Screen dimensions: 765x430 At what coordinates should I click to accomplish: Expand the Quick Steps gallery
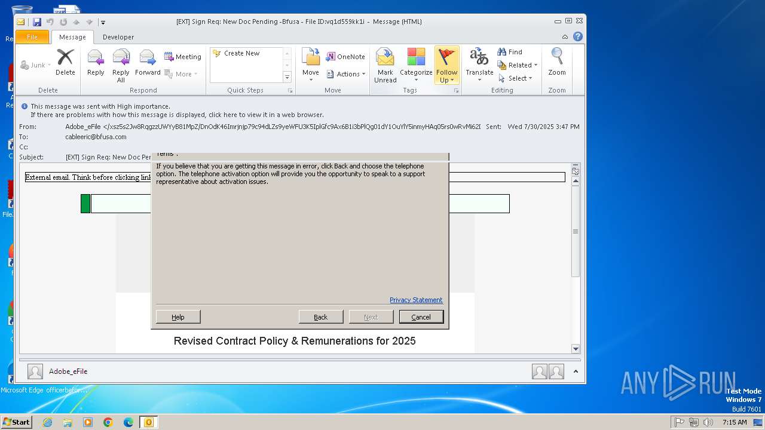pos(287,78)
